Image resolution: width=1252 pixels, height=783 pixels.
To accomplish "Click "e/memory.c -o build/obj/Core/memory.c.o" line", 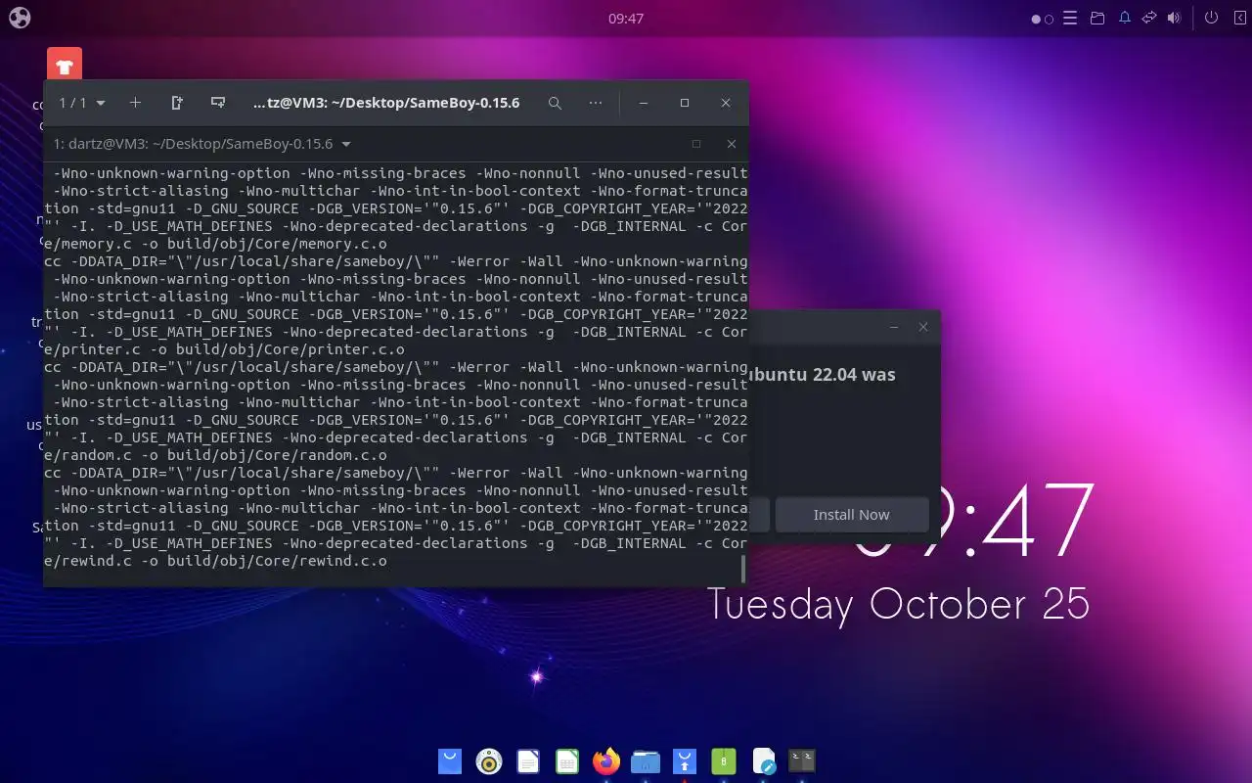I will point(216,244).
